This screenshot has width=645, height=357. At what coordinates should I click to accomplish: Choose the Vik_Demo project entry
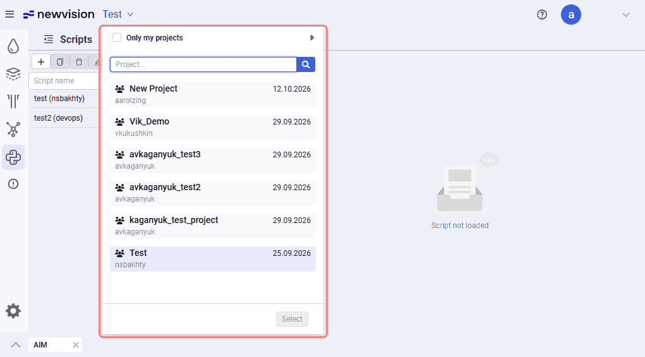point(213,128)
